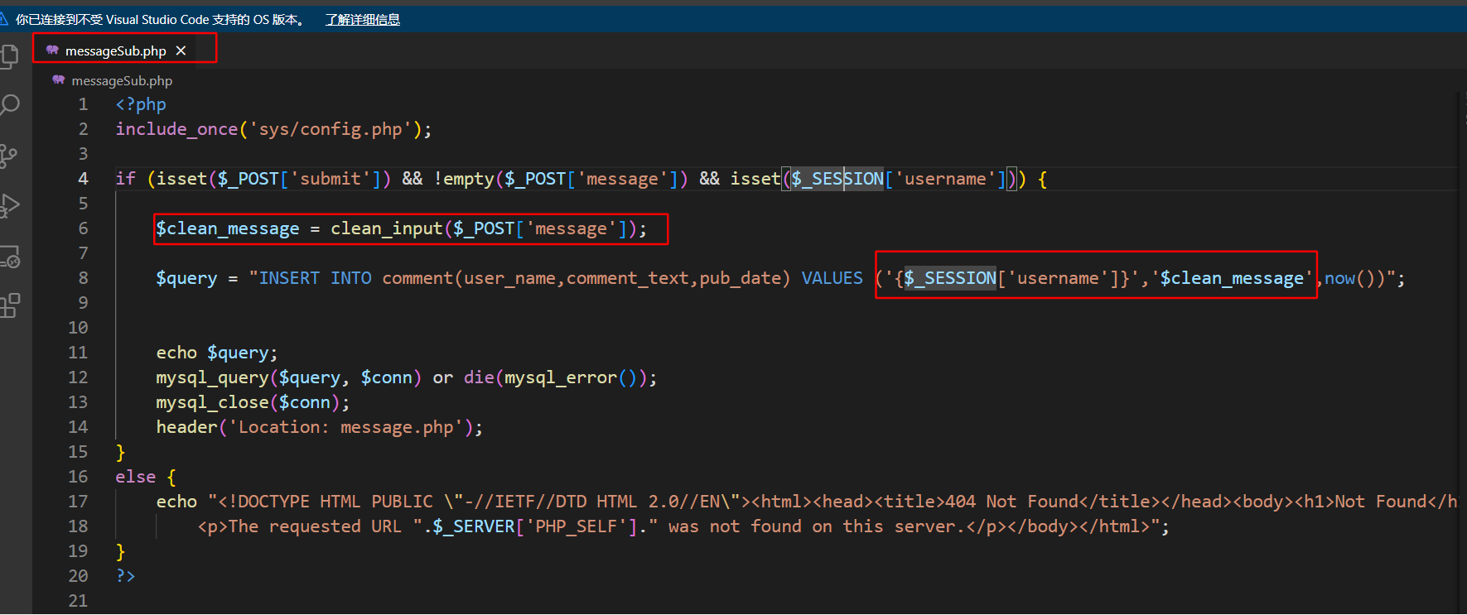Open the 了解详细信息 link

pos(363,19)
